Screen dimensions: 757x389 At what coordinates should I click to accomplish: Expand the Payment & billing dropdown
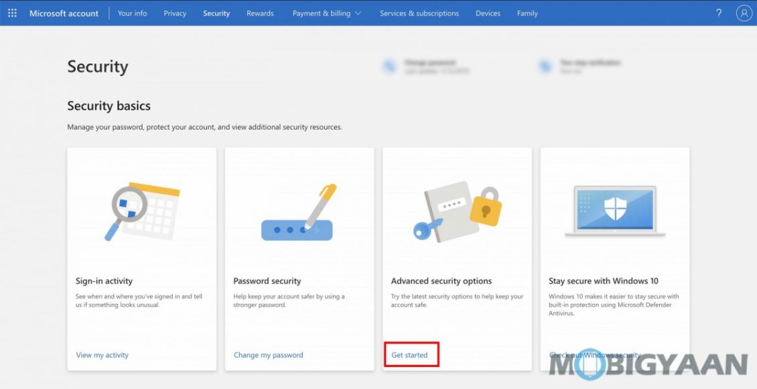326,13
